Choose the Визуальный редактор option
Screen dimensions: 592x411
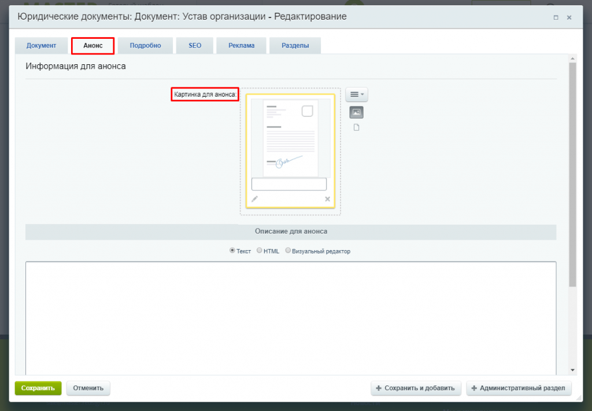[288, 251]
